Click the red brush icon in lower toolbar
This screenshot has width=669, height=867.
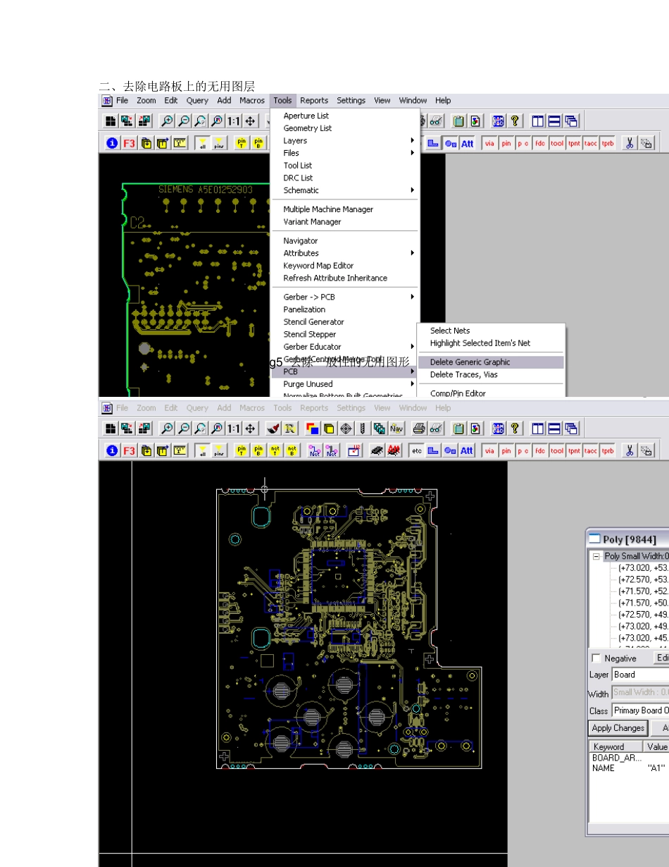click(x=275, y=428)
